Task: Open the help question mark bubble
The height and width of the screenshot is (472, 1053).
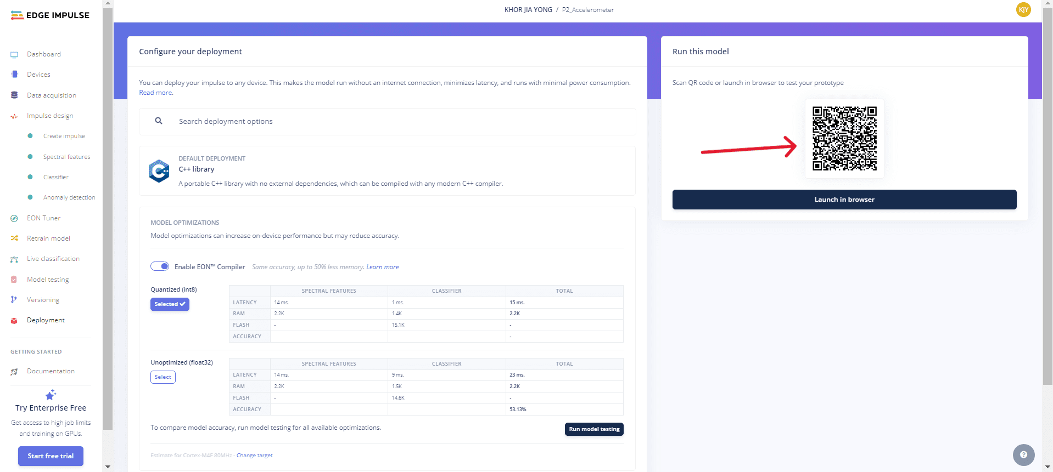Action: tap(1023, 454)
